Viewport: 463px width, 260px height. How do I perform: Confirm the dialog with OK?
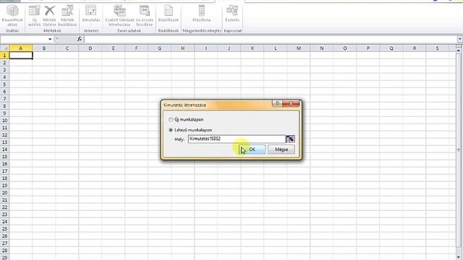tap(252, 149)
